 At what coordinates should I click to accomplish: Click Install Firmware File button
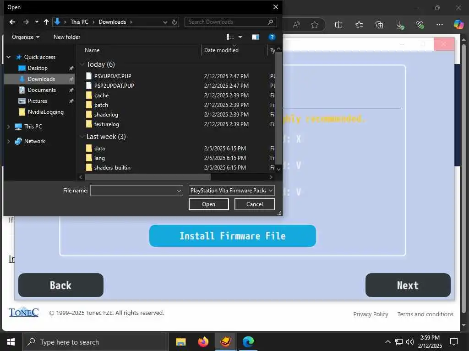coord(232,236)
